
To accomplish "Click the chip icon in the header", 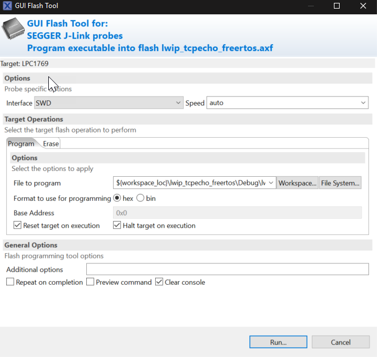I will [x=13, y=29].
